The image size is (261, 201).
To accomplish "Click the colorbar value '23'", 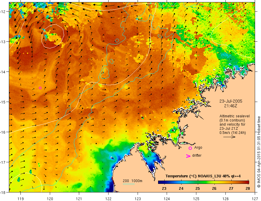I will tap(164, 188).
